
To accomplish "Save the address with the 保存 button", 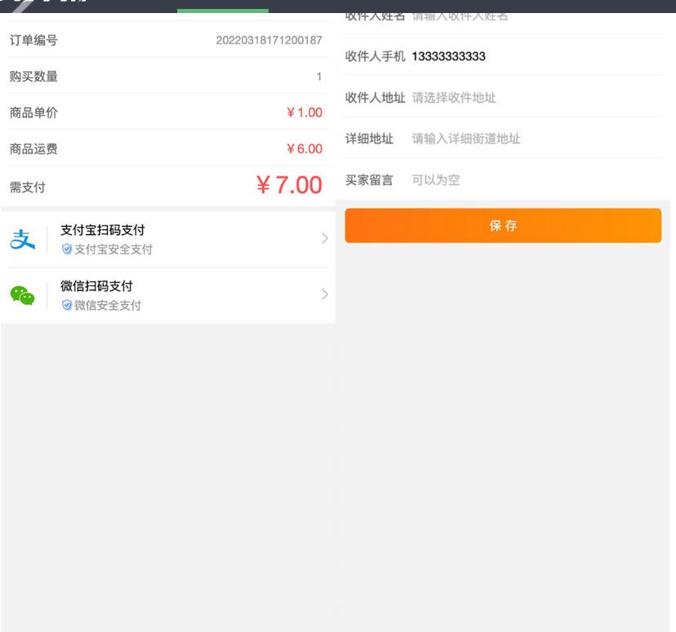I will [x=504, y=225].
